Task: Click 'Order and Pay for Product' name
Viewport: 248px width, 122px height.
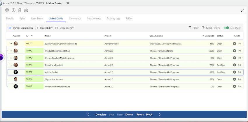Action: [57, 87]
